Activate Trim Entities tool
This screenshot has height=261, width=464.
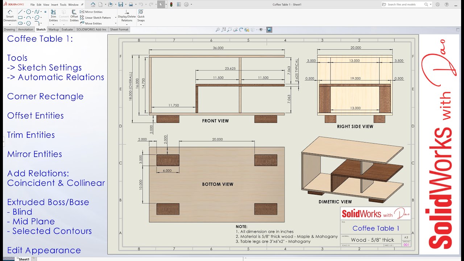click(53, 16)
